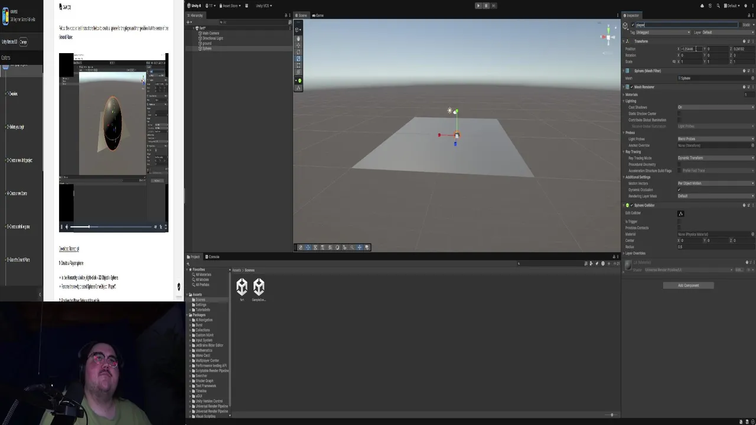Click the scene orientation gizmo

[x=608, y=37]
